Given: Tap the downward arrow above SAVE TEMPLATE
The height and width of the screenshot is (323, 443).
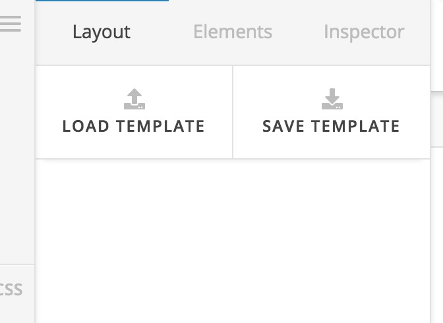Looking at the screenshot, I should pyautogui.click(x=332, y=96).
